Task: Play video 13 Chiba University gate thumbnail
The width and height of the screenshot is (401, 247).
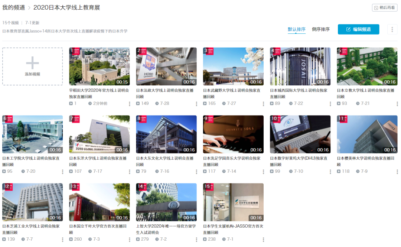Action: [x=99, y=202]
